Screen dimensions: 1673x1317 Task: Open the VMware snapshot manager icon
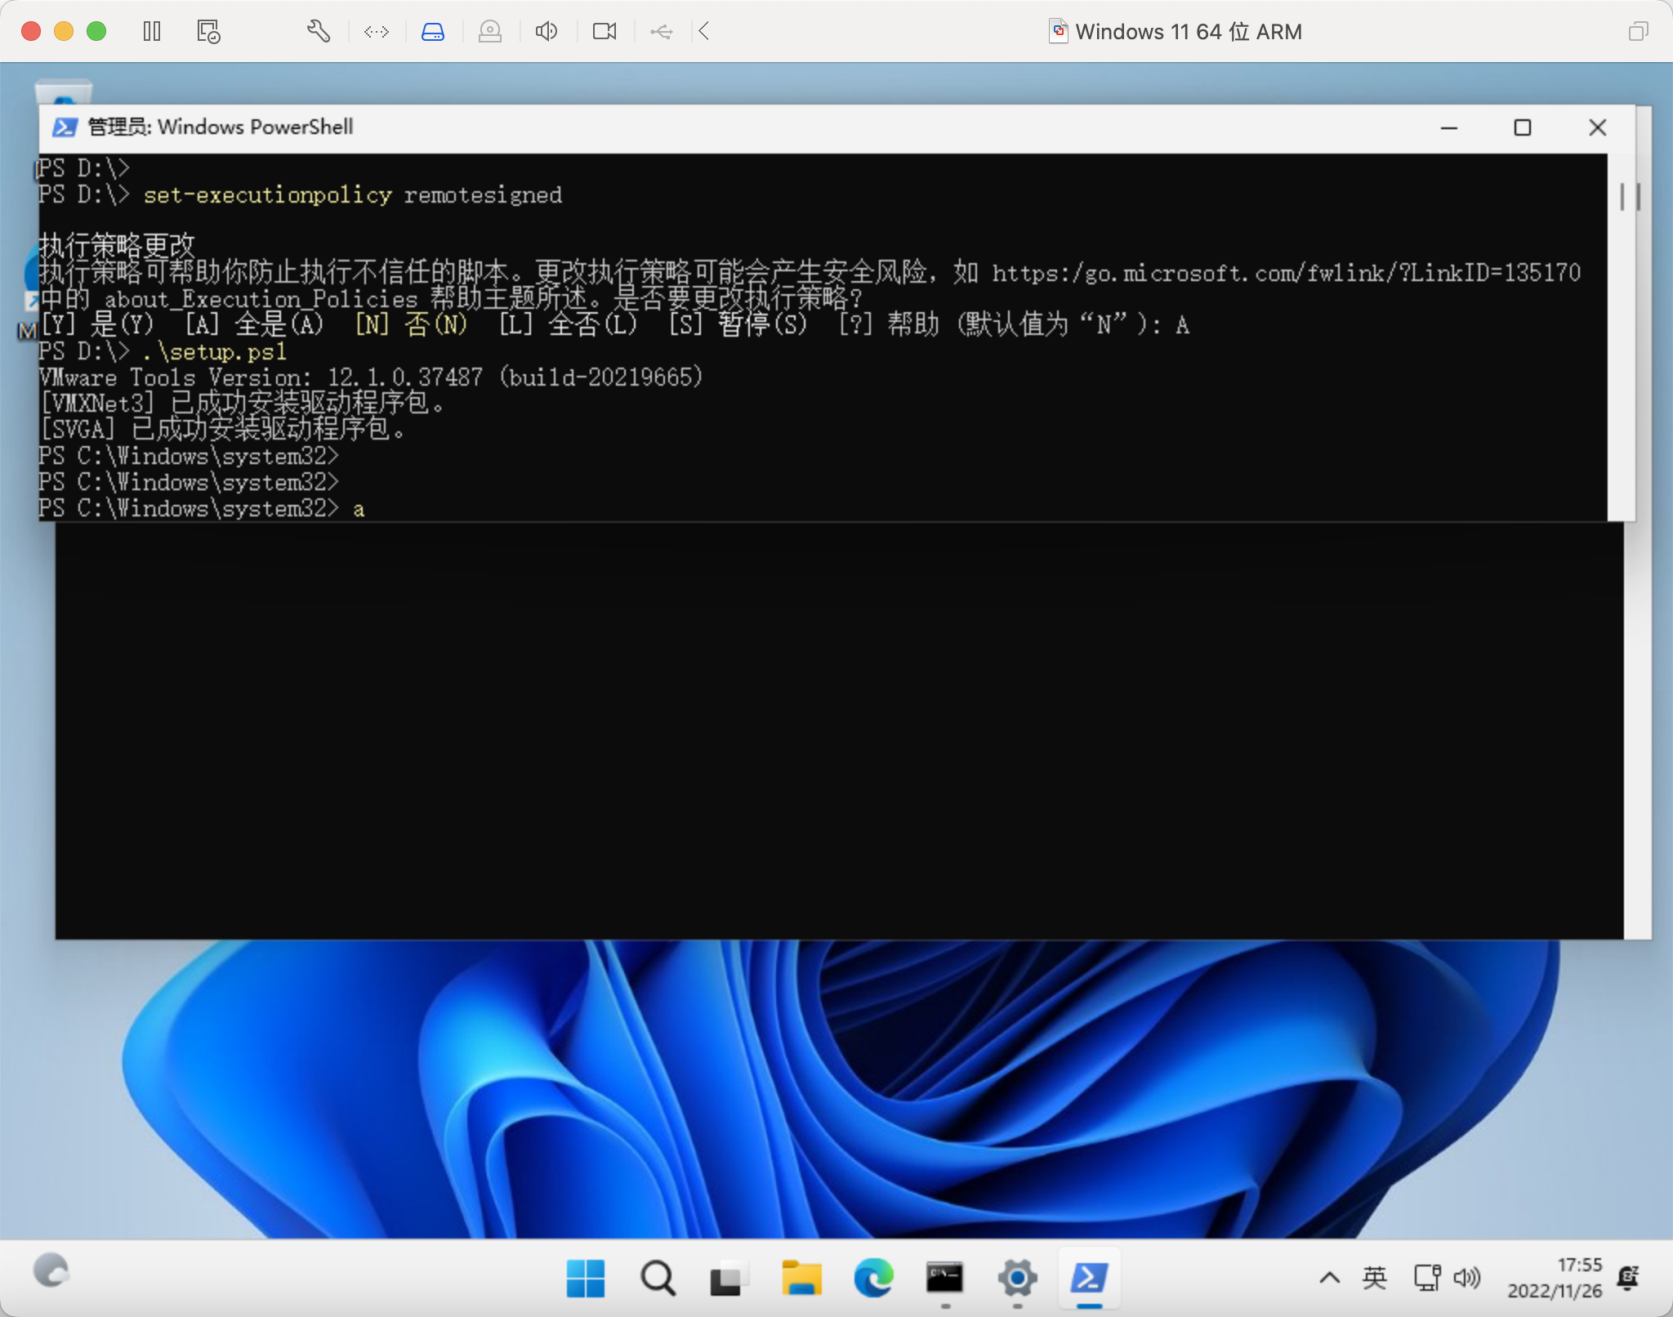[x=208, y=32]
